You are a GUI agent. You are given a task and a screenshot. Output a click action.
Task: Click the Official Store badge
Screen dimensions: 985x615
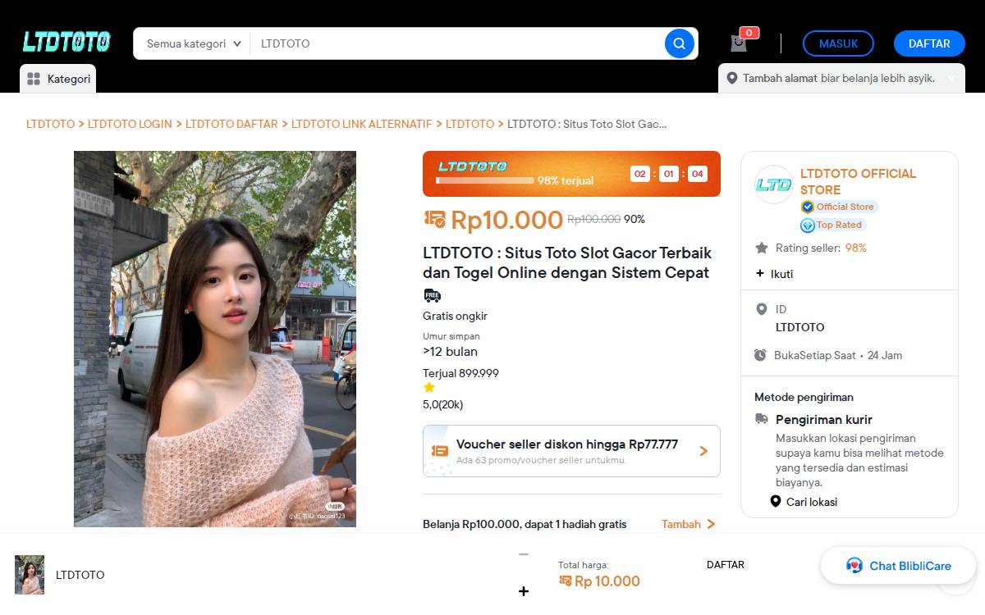coord(840,207)
